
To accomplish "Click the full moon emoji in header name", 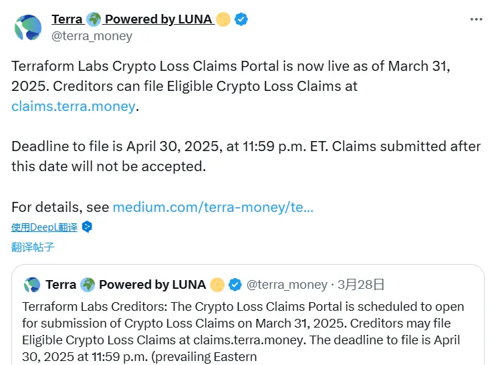I will click(x=223, y=19).
